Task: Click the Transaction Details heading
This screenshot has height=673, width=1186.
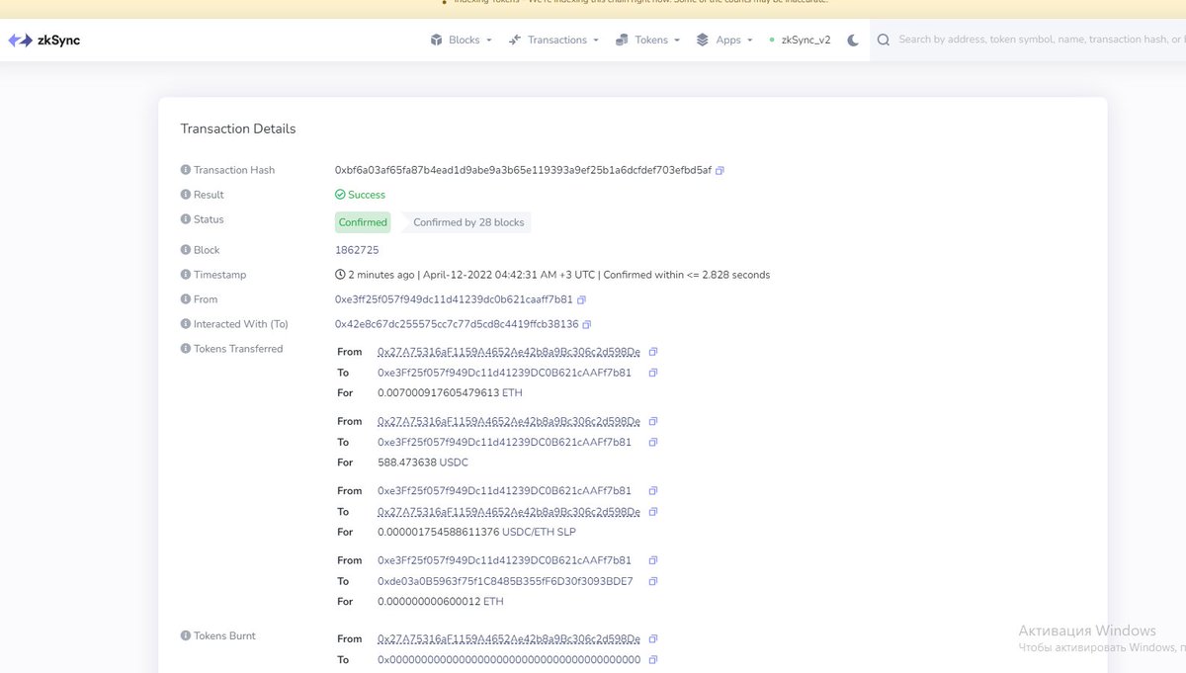Action: tap(238, 128)
